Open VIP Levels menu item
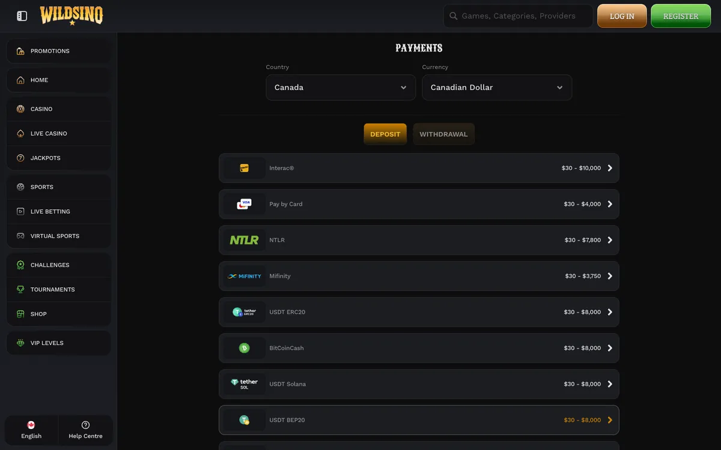This screenshot has width=721, height=450. 58,343
